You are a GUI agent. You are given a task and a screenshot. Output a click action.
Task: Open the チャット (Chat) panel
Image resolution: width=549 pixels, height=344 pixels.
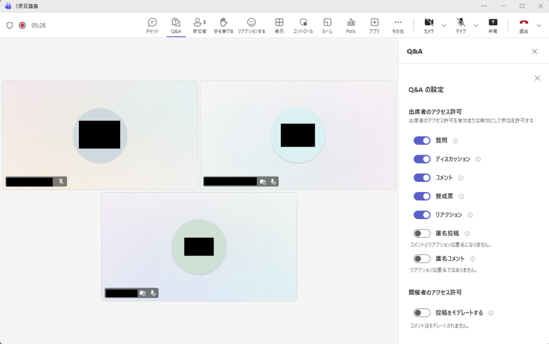pos(152,25)
